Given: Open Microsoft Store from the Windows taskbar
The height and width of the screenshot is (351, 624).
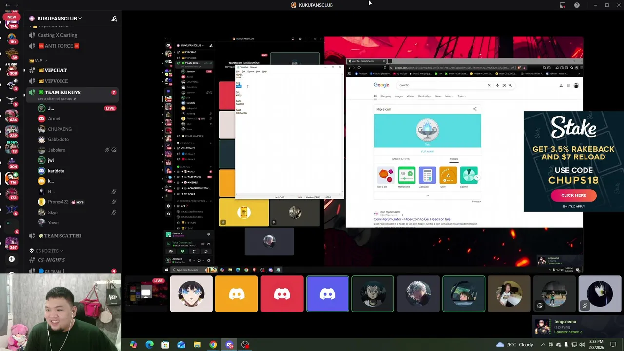Looking at the screenshot, I should tap(165, 345).
